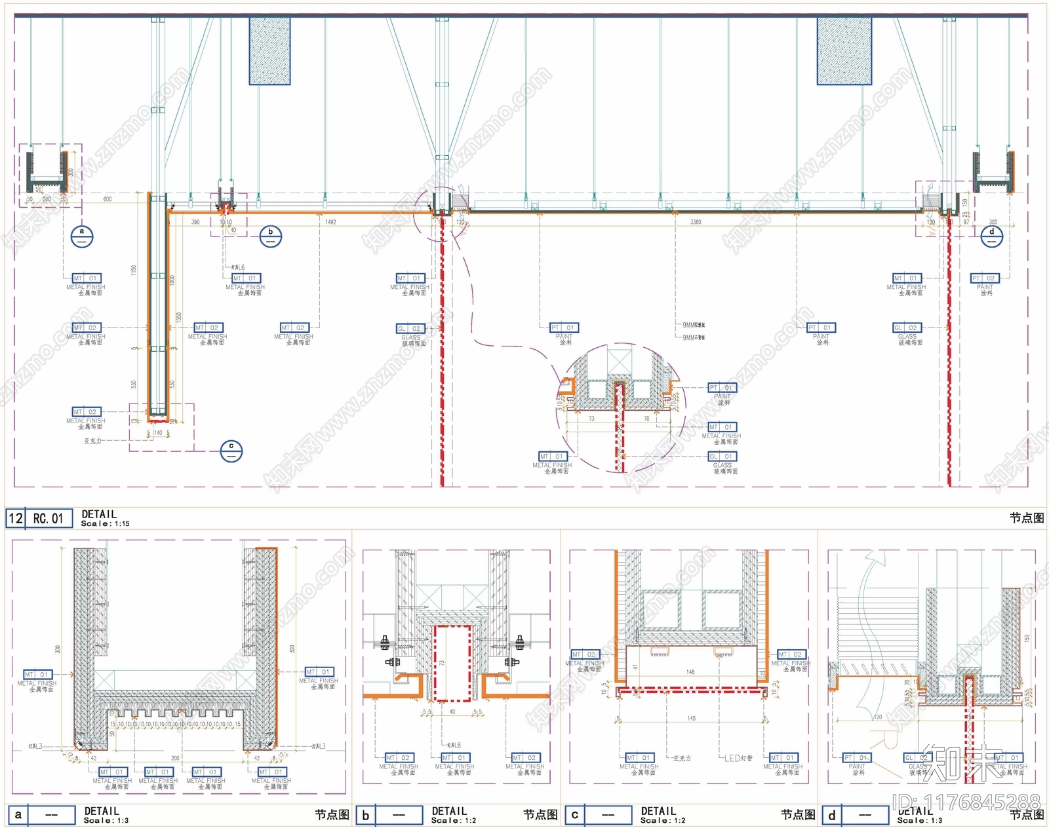Viewport: 1049px width, 828px height.
Task: Click detail callout circle 'd' in main drawing
Action: (992, 236)
